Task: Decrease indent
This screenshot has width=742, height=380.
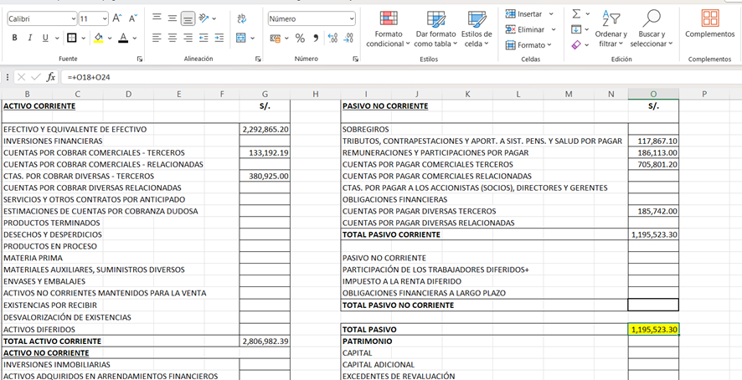Action: 204,38
